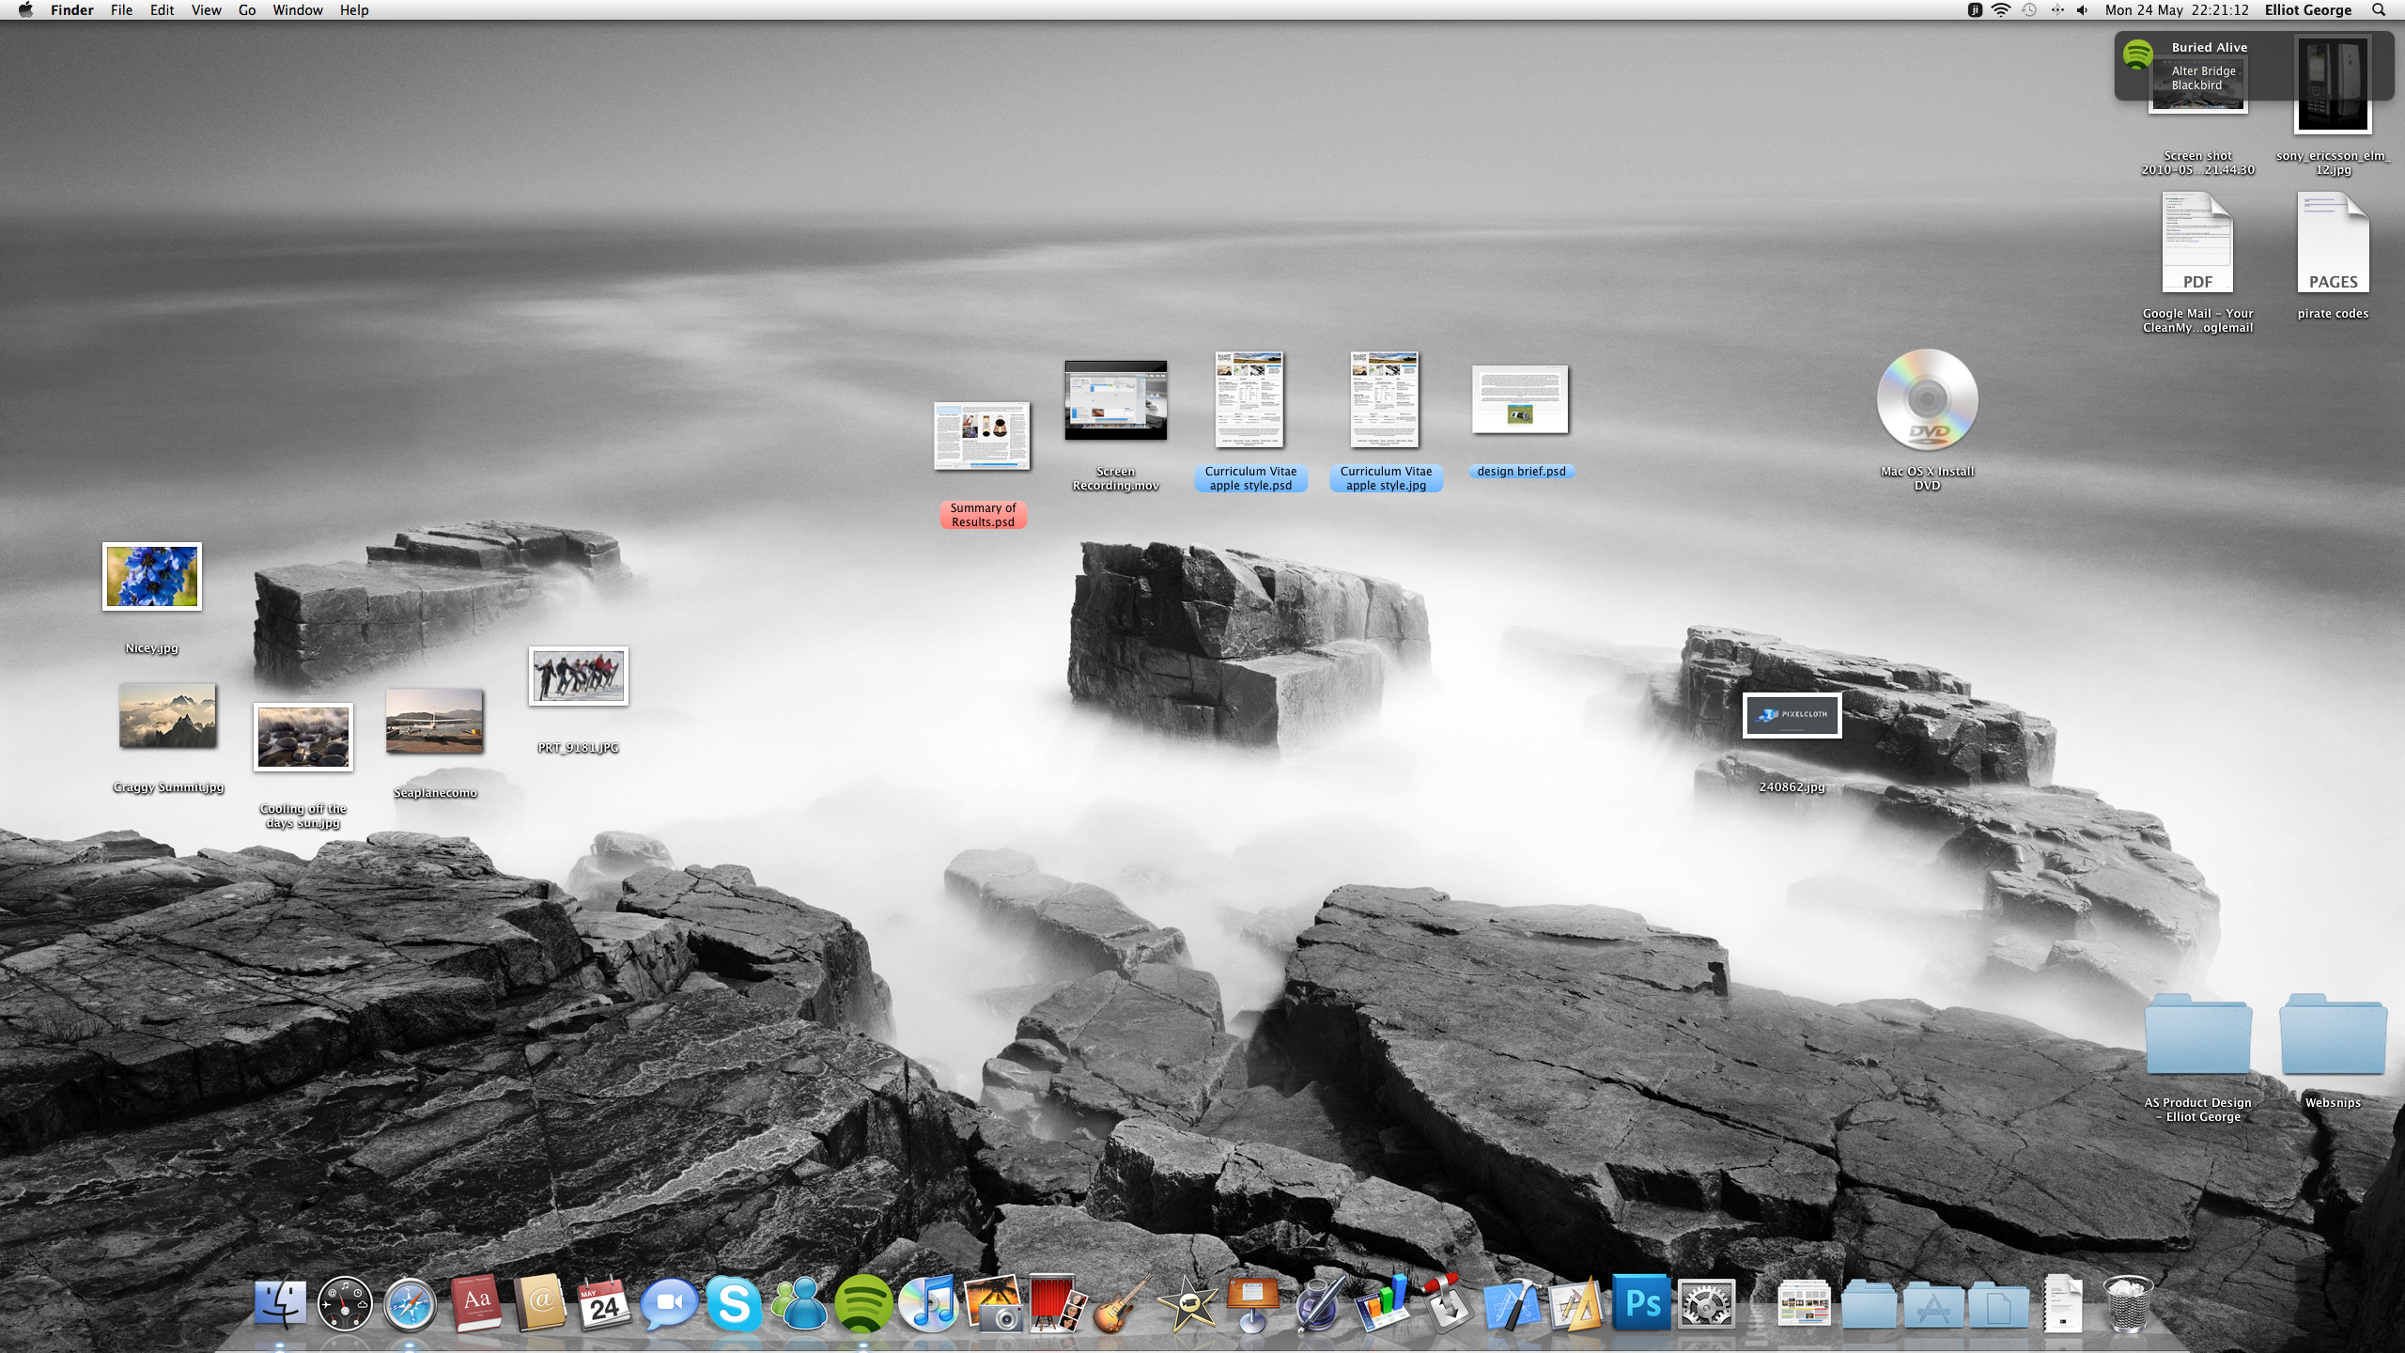The width and height of the screenshot is (2405, 1353).
Task: Select the Nicey.jpg flower image
Action: 152,576
